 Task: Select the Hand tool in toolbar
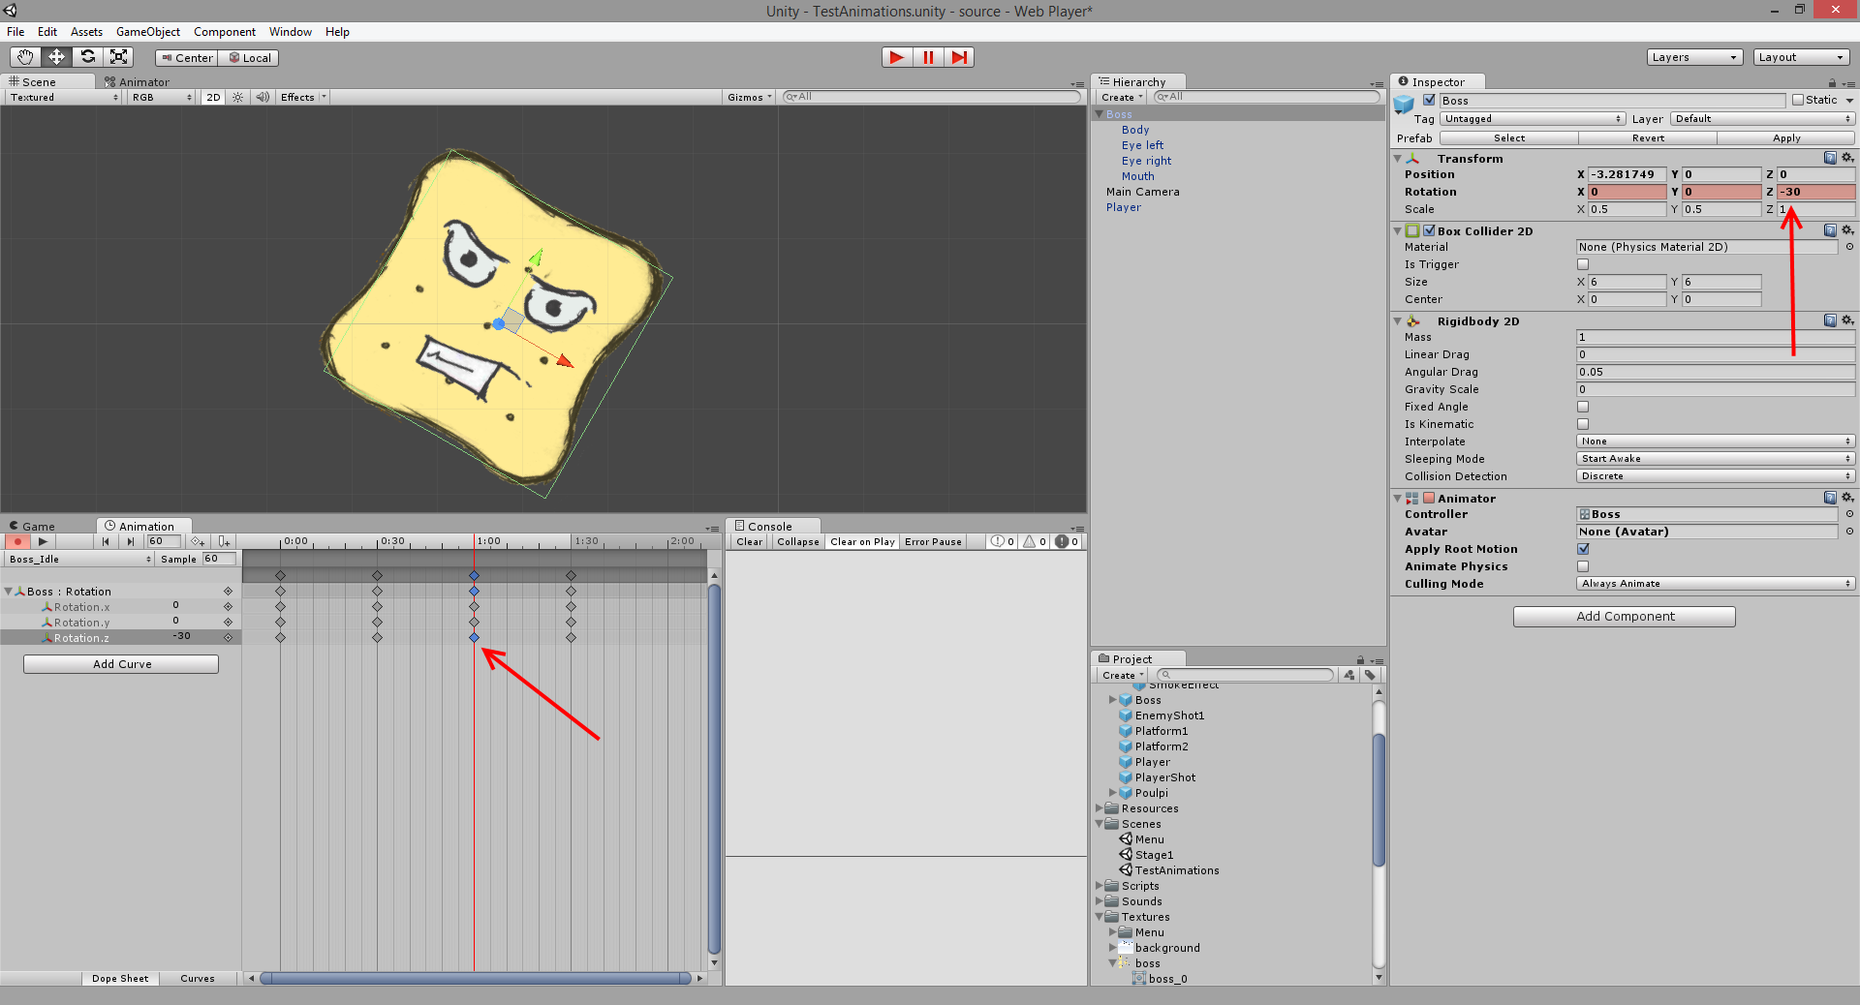coord(25,57)
